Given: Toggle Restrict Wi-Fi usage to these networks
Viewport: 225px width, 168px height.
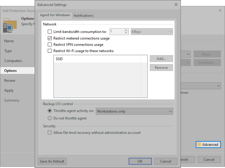Looking at the screenshot, I should click(50, 51).
